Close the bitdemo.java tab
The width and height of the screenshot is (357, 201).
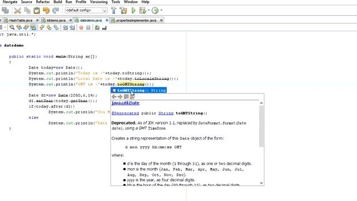point(71,20)
